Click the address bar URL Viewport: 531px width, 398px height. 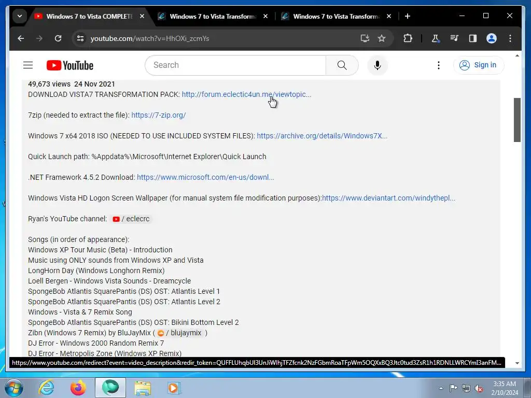pos(150,38)
